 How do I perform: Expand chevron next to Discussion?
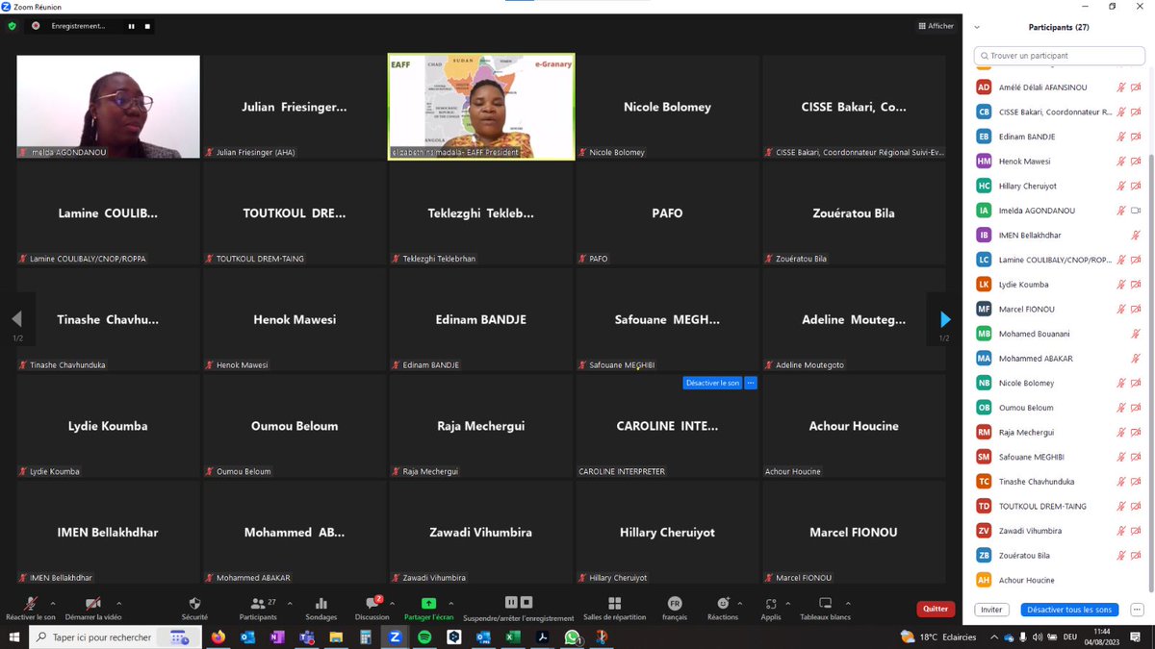click(392, 604)
